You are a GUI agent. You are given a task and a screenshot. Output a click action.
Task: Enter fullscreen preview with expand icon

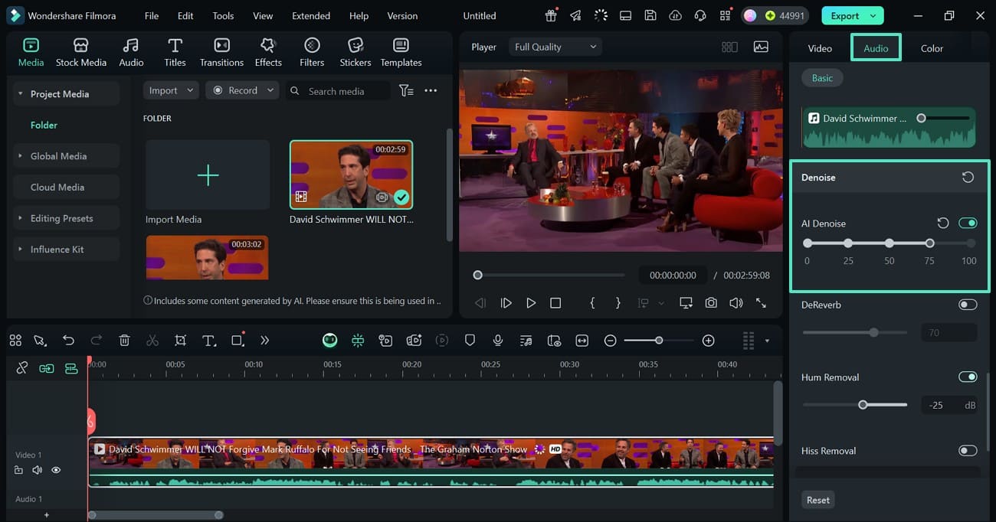click(761, 303)
